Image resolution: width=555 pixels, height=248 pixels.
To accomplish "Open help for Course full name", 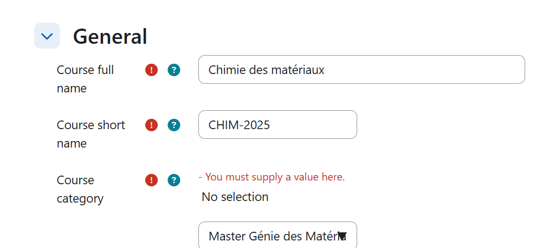I will click(174, 70).
